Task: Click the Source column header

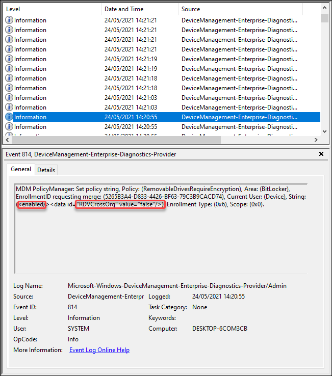Action: [x=240, y=9]
